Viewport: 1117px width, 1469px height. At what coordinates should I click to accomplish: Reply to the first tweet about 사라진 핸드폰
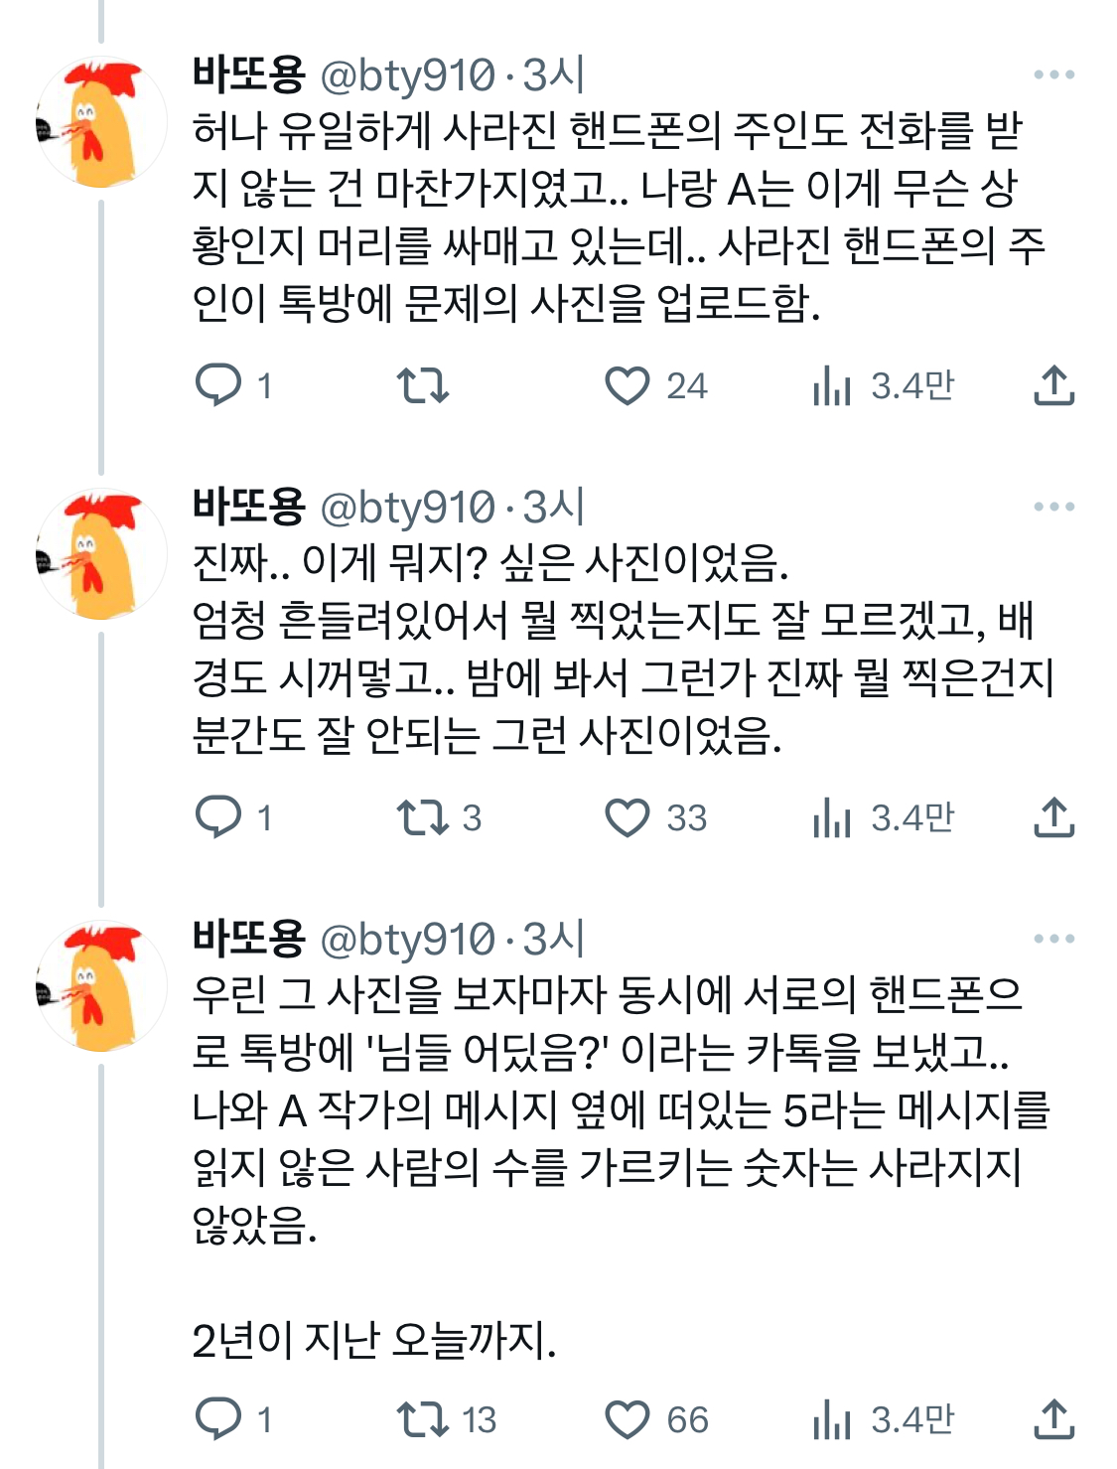(x=218, y=385)
